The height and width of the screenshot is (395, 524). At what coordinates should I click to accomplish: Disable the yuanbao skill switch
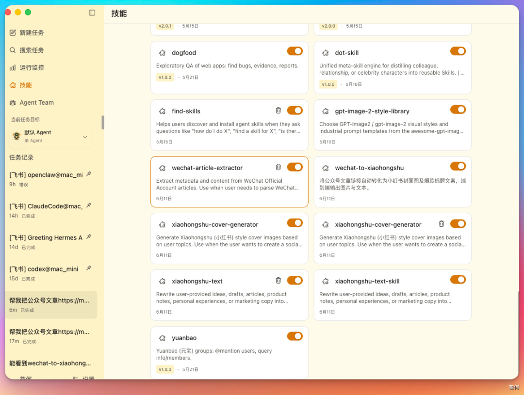(x=295, y=336)
